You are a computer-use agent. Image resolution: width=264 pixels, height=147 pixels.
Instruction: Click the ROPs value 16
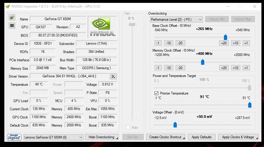[x=43, y=52]
